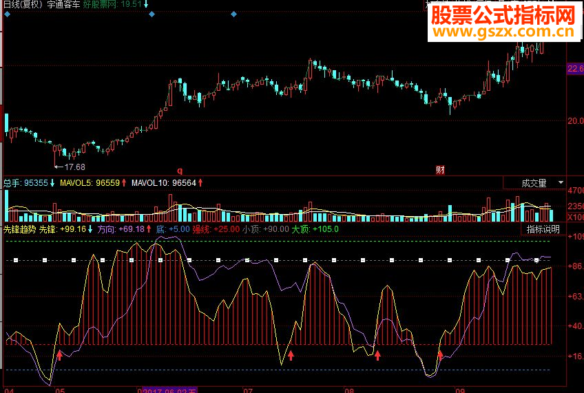Open the 成交量 indicator dropdown
The height and width of the screenshot is (393, 584).
(534, 182)
